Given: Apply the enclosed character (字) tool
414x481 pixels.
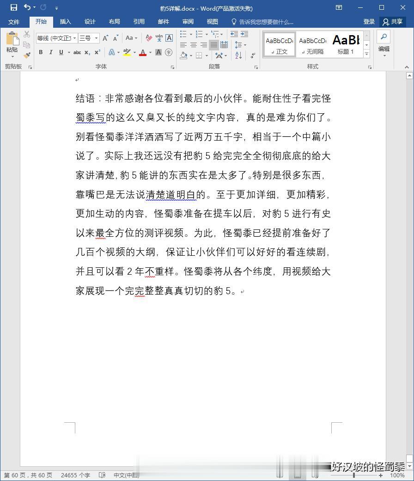Looking at the screenshot, I should pyautogui.click(x=169, y=52).
